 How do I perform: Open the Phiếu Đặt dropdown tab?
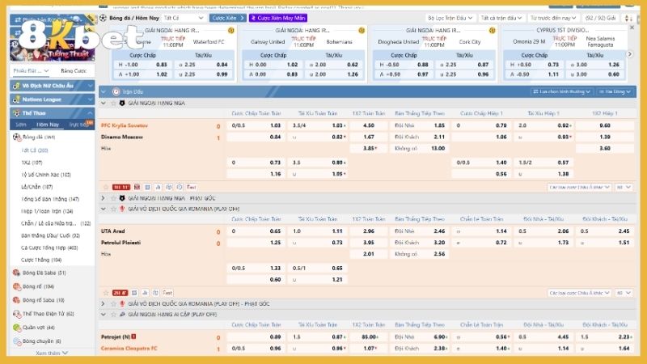(x=31, y=71)
